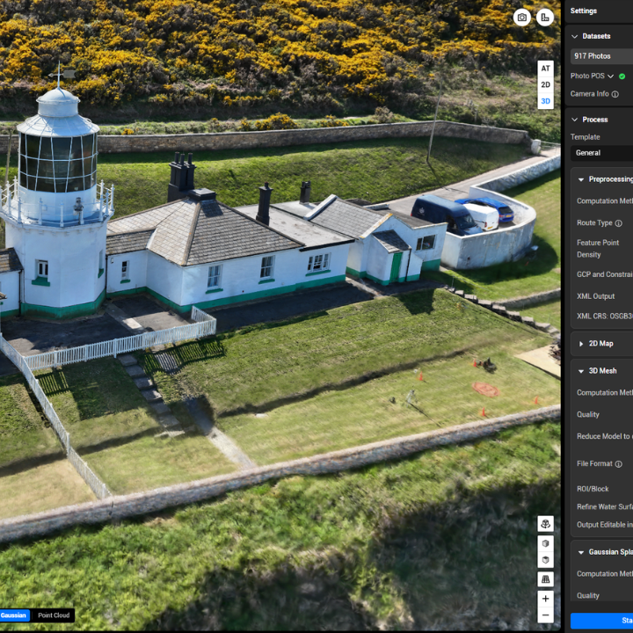The height and width of the screenshot is (633, 633).
Task: Click the ROI/Block label
Action: click(x=593, y=490)
